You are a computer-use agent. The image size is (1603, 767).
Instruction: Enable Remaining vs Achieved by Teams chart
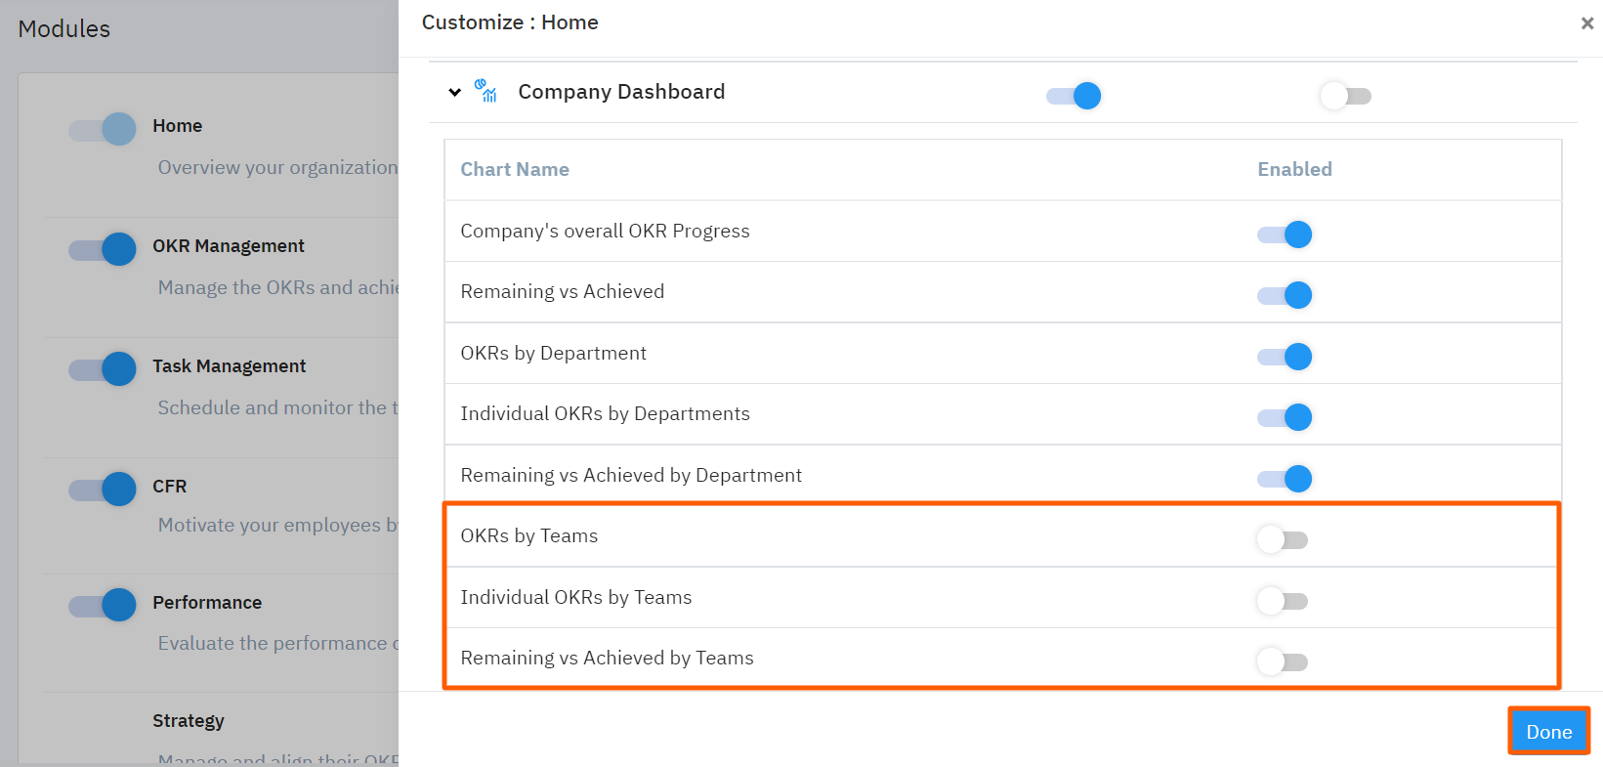[1283, 661]
